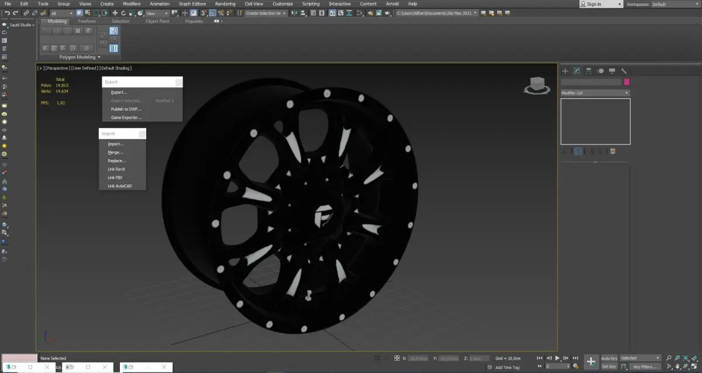Open Create Selection Set dropdown
Viewport: 702px width, 373px height.
coord(266,13)
